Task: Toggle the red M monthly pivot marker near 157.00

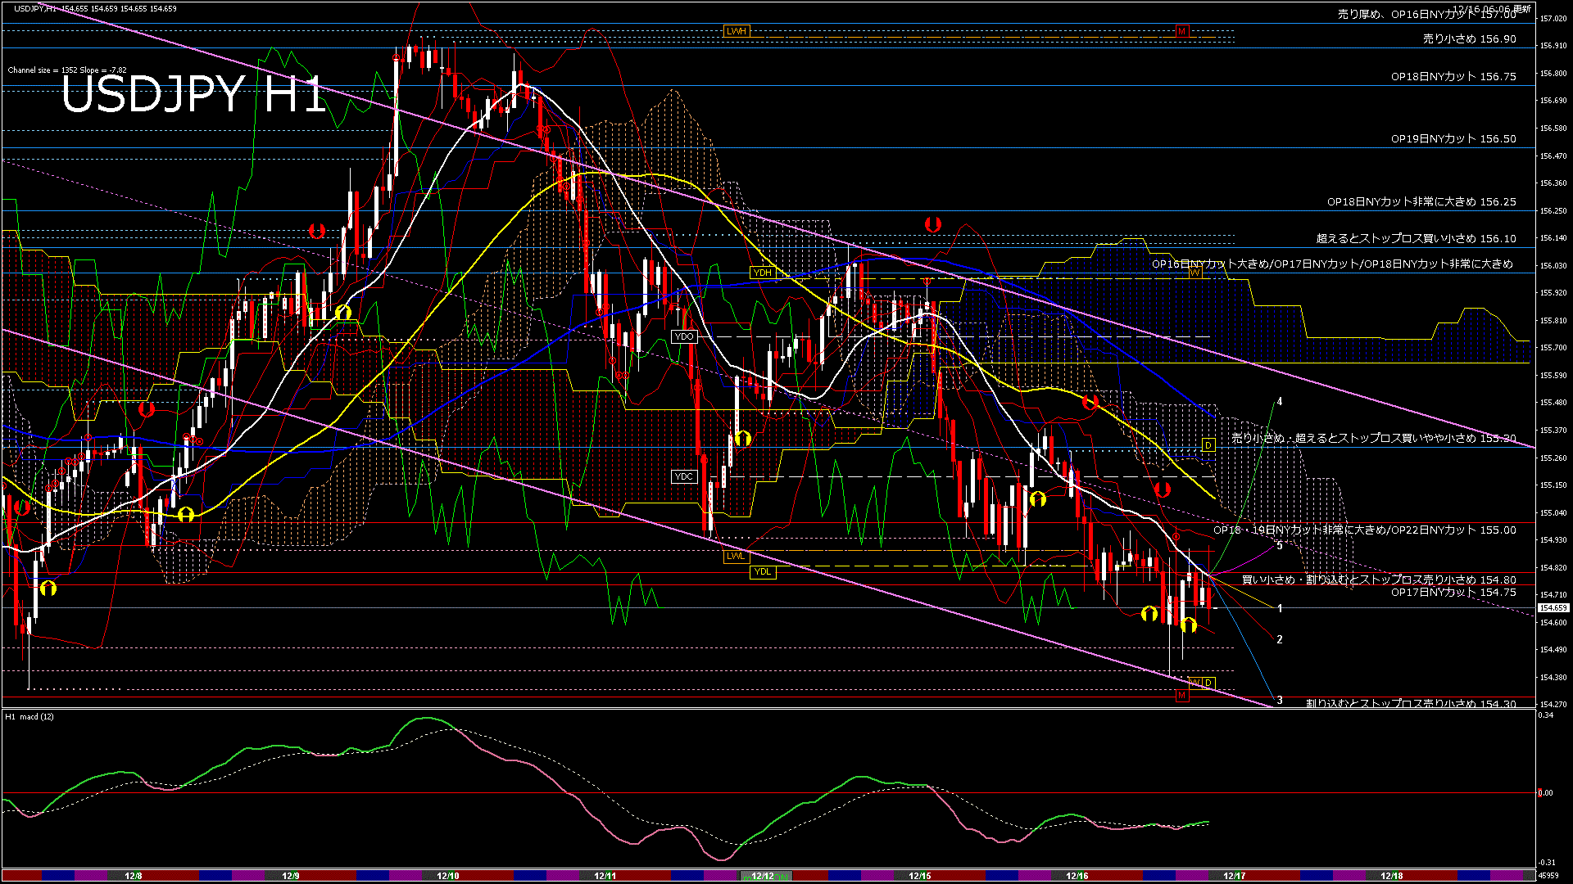Action: click(1181, 33)
